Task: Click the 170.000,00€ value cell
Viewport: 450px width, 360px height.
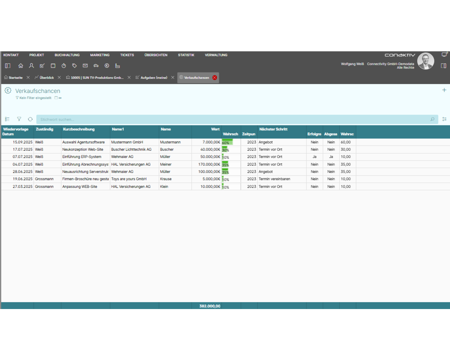Action: pos(207,164)
